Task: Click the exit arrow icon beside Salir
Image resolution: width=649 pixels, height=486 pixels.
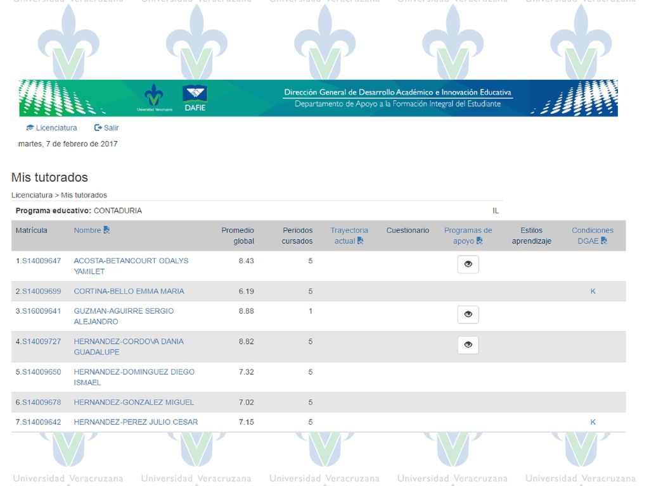Action: point(98,128)
